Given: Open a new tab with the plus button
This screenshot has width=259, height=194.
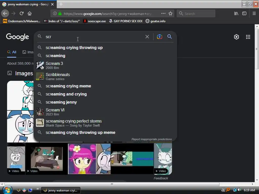Looking at the screenshot, I should 61,4.
